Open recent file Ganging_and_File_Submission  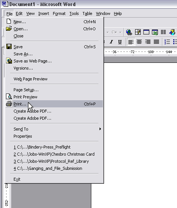click(x=54, y=168)
